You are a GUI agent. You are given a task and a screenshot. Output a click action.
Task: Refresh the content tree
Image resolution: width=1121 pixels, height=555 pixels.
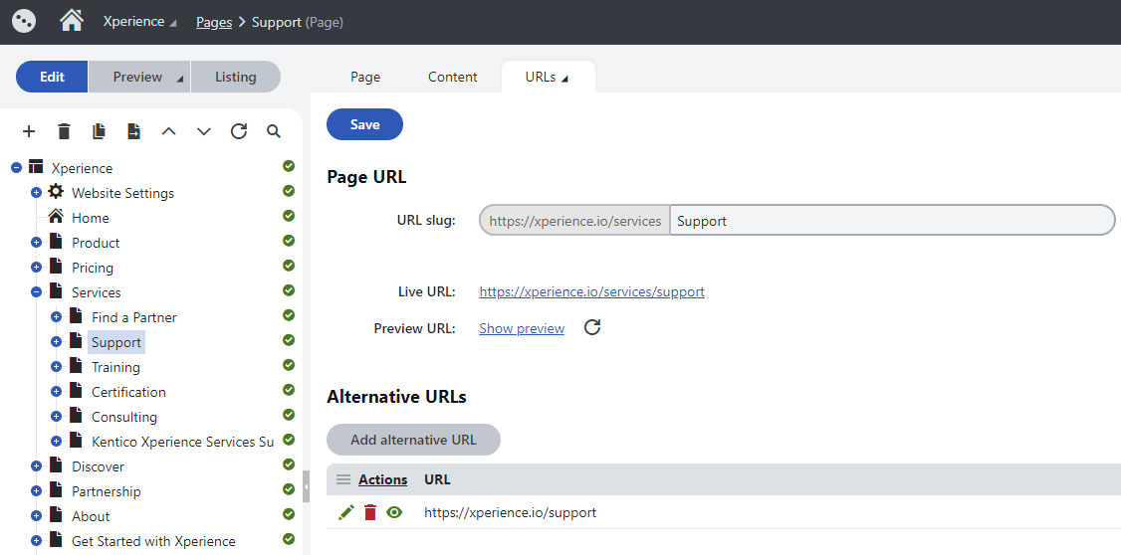coord(239,131)
